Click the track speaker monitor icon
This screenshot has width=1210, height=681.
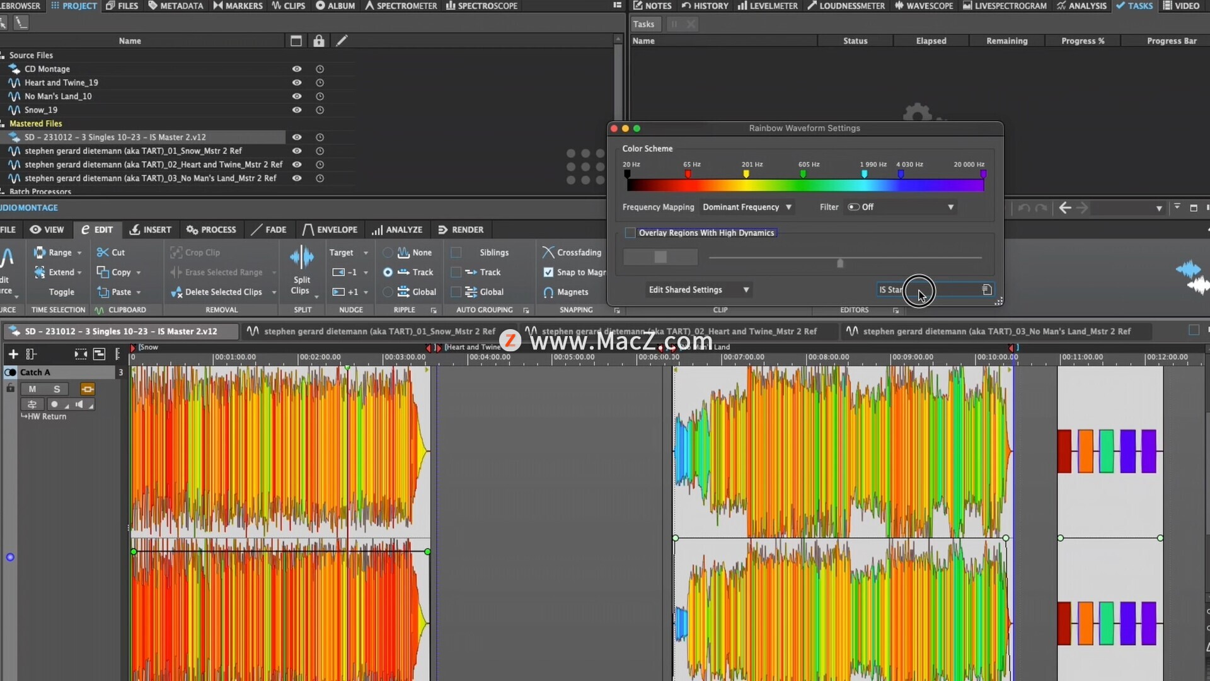coord(79,404)
